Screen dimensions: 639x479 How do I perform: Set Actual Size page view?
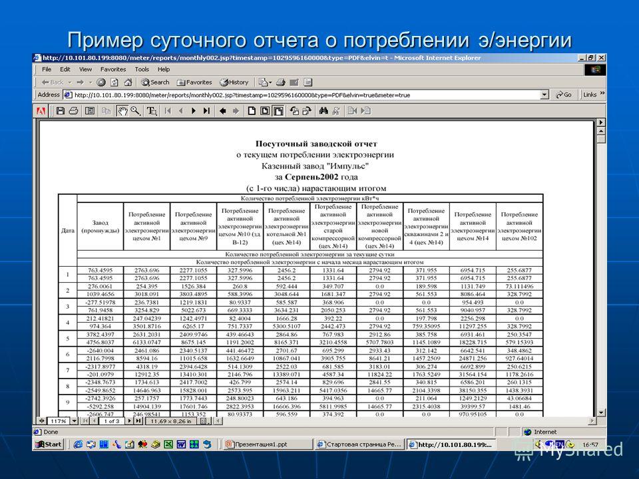pyautogui.click(x=252, y=111)
